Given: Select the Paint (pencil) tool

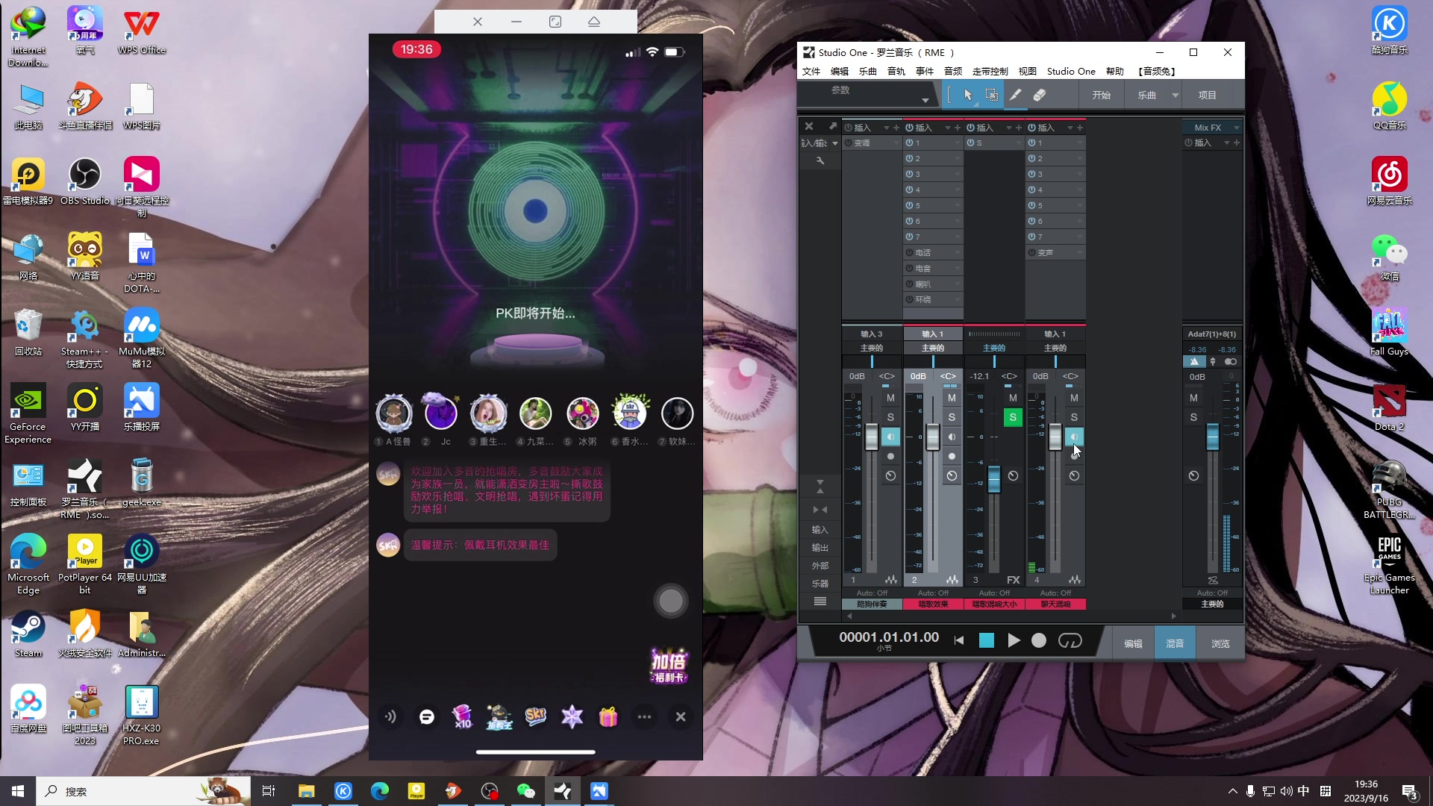Looking at the screenshot, I should pos(1015,95).
